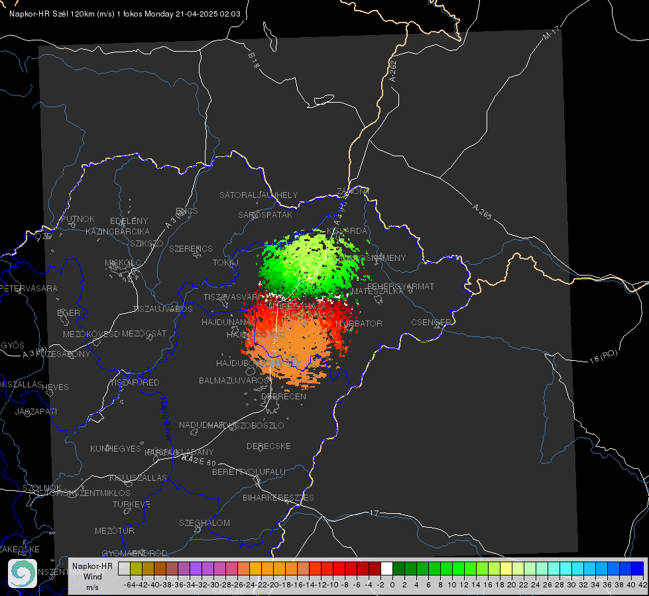This screenshot has width=649, height=596.
Task: Select the KISVÁRDA label on the map
Action: click(x=347, y=231)
